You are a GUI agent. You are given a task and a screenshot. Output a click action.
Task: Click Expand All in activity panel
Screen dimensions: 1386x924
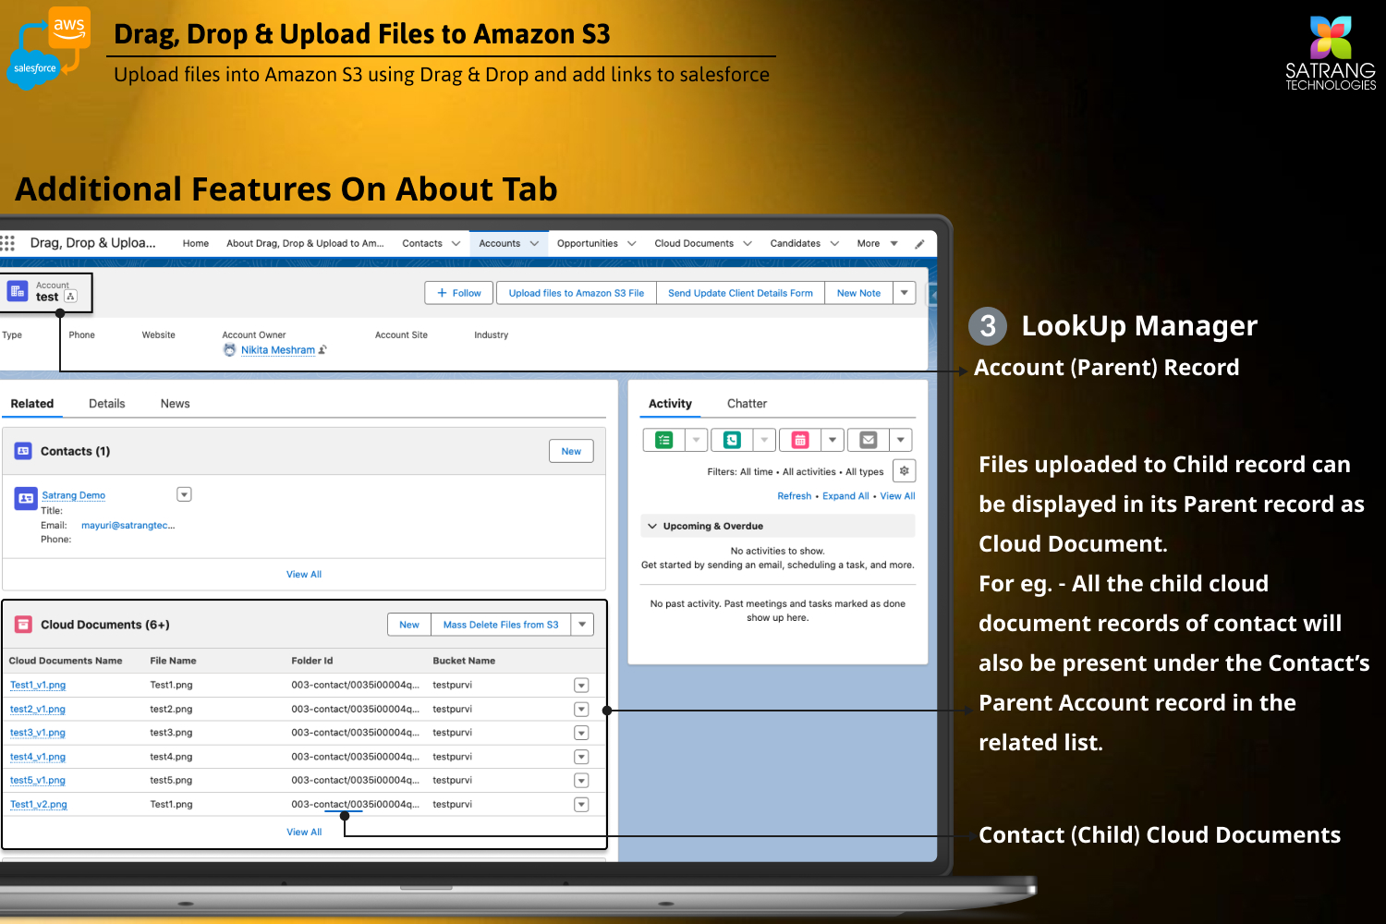coord(845,496)
